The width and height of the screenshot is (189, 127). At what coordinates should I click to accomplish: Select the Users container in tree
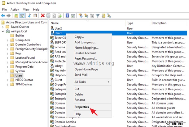click(x=19, y=75)
